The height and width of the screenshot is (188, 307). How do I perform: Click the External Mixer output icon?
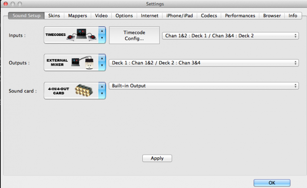(71, 63)
